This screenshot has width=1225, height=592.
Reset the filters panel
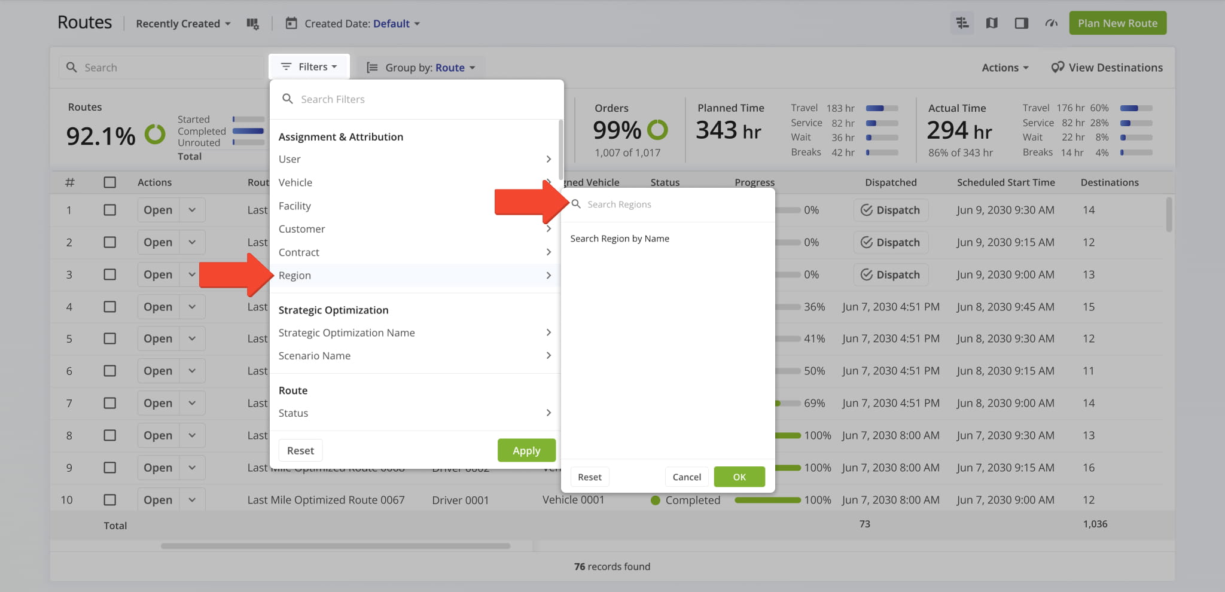[x=300, y=450]
